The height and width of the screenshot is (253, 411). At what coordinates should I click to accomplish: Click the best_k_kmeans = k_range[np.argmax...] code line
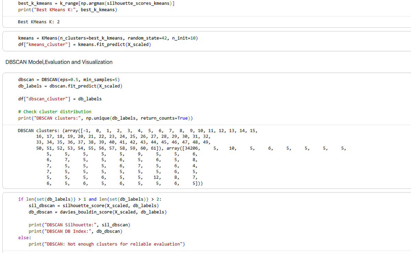pyautogui.click(x=96, y=3)
